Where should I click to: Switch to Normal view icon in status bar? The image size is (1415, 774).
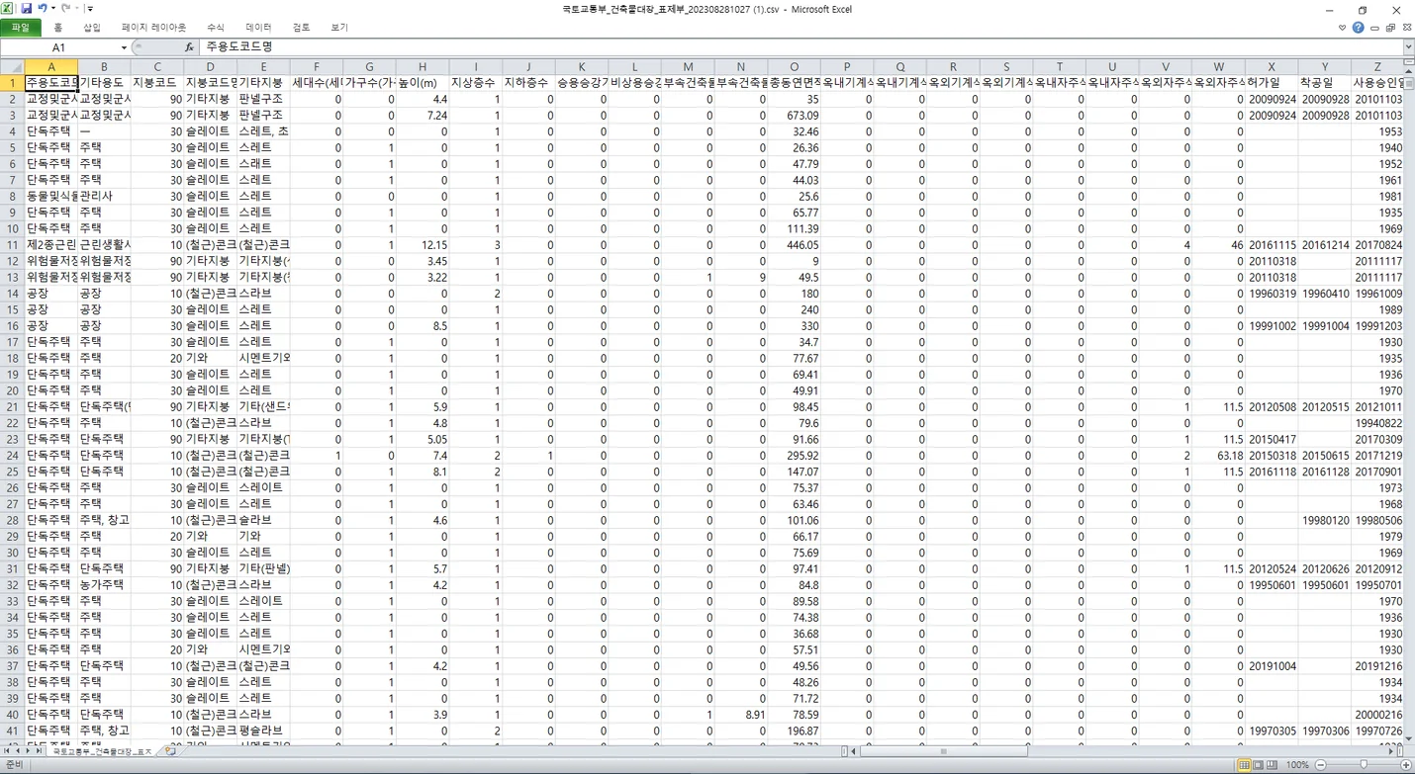pos(1244,765)
